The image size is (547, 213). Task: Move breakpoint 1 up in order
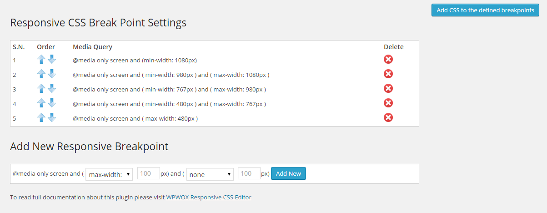41,60
